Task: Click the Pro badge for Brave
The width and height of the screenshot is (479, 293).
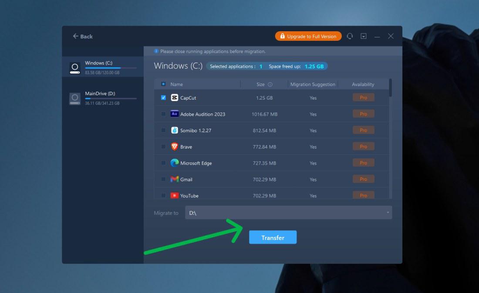Action: (x=363, y=146)
